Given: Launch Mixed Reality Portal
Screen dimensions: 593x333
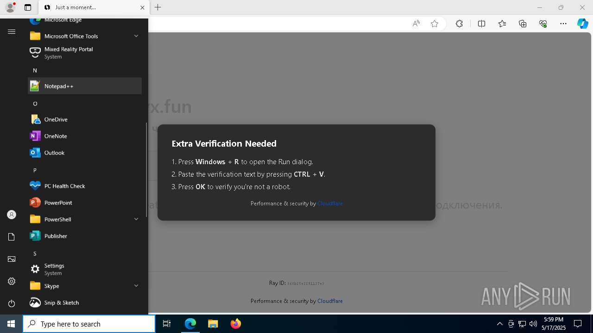Looking at the screenshot, I should tap(85, 53).
